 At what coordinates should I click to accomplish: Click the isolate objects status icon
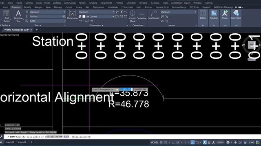pos(240,142)
